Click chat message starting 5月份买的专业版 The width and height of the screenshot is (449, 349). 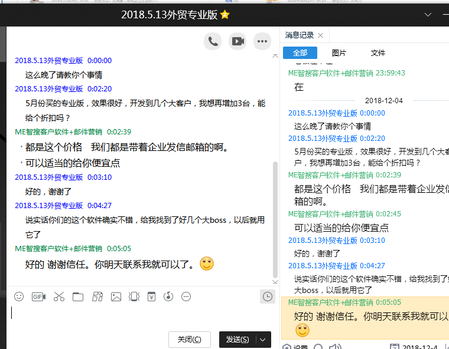145,111
